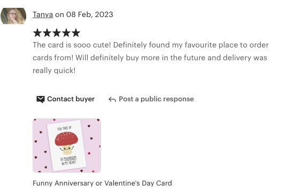This screenshot has width=287, height=193.
Task: Open the underlined Tanya reviewer name link
Action: pyautogui.click(x=43, y=14)
